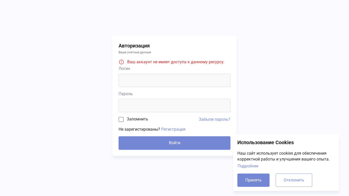Enable the Запомнить checkbox

coord(121,119)
